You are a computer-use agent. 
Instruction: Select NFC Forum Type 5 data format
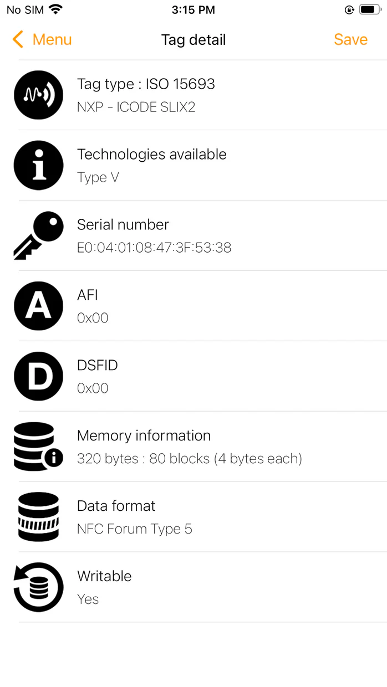pyautogui.click(x=135, y=529)
